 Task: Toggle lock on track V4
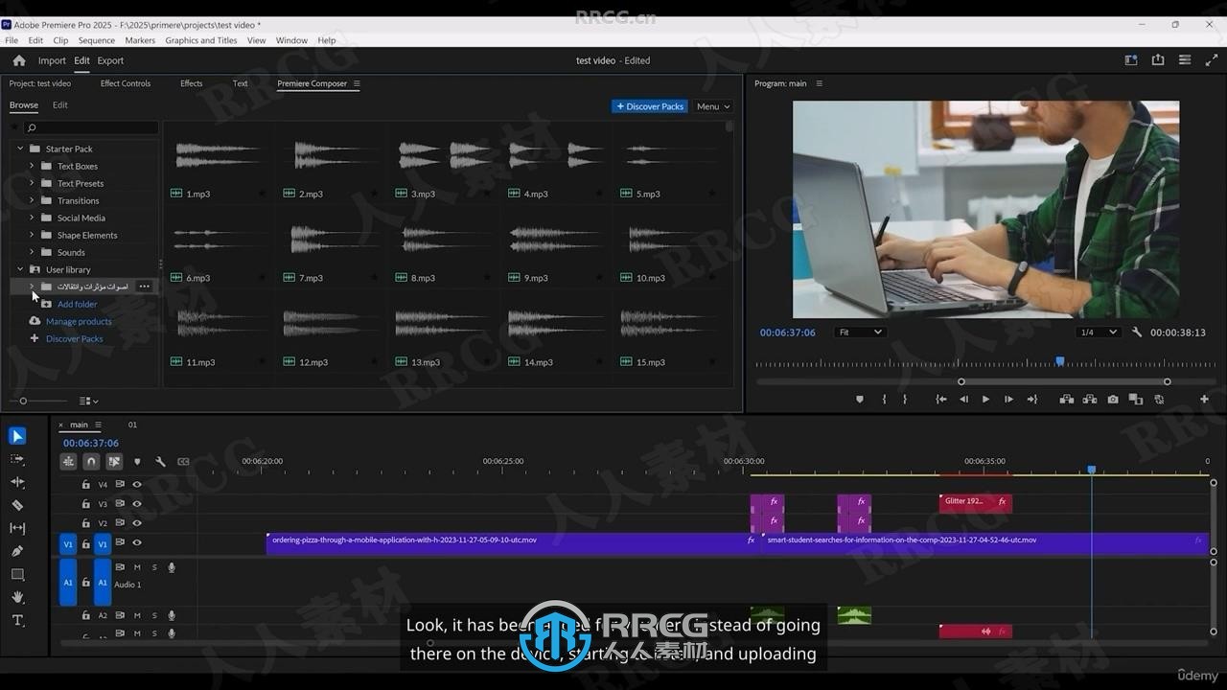(x=85, y=485)
